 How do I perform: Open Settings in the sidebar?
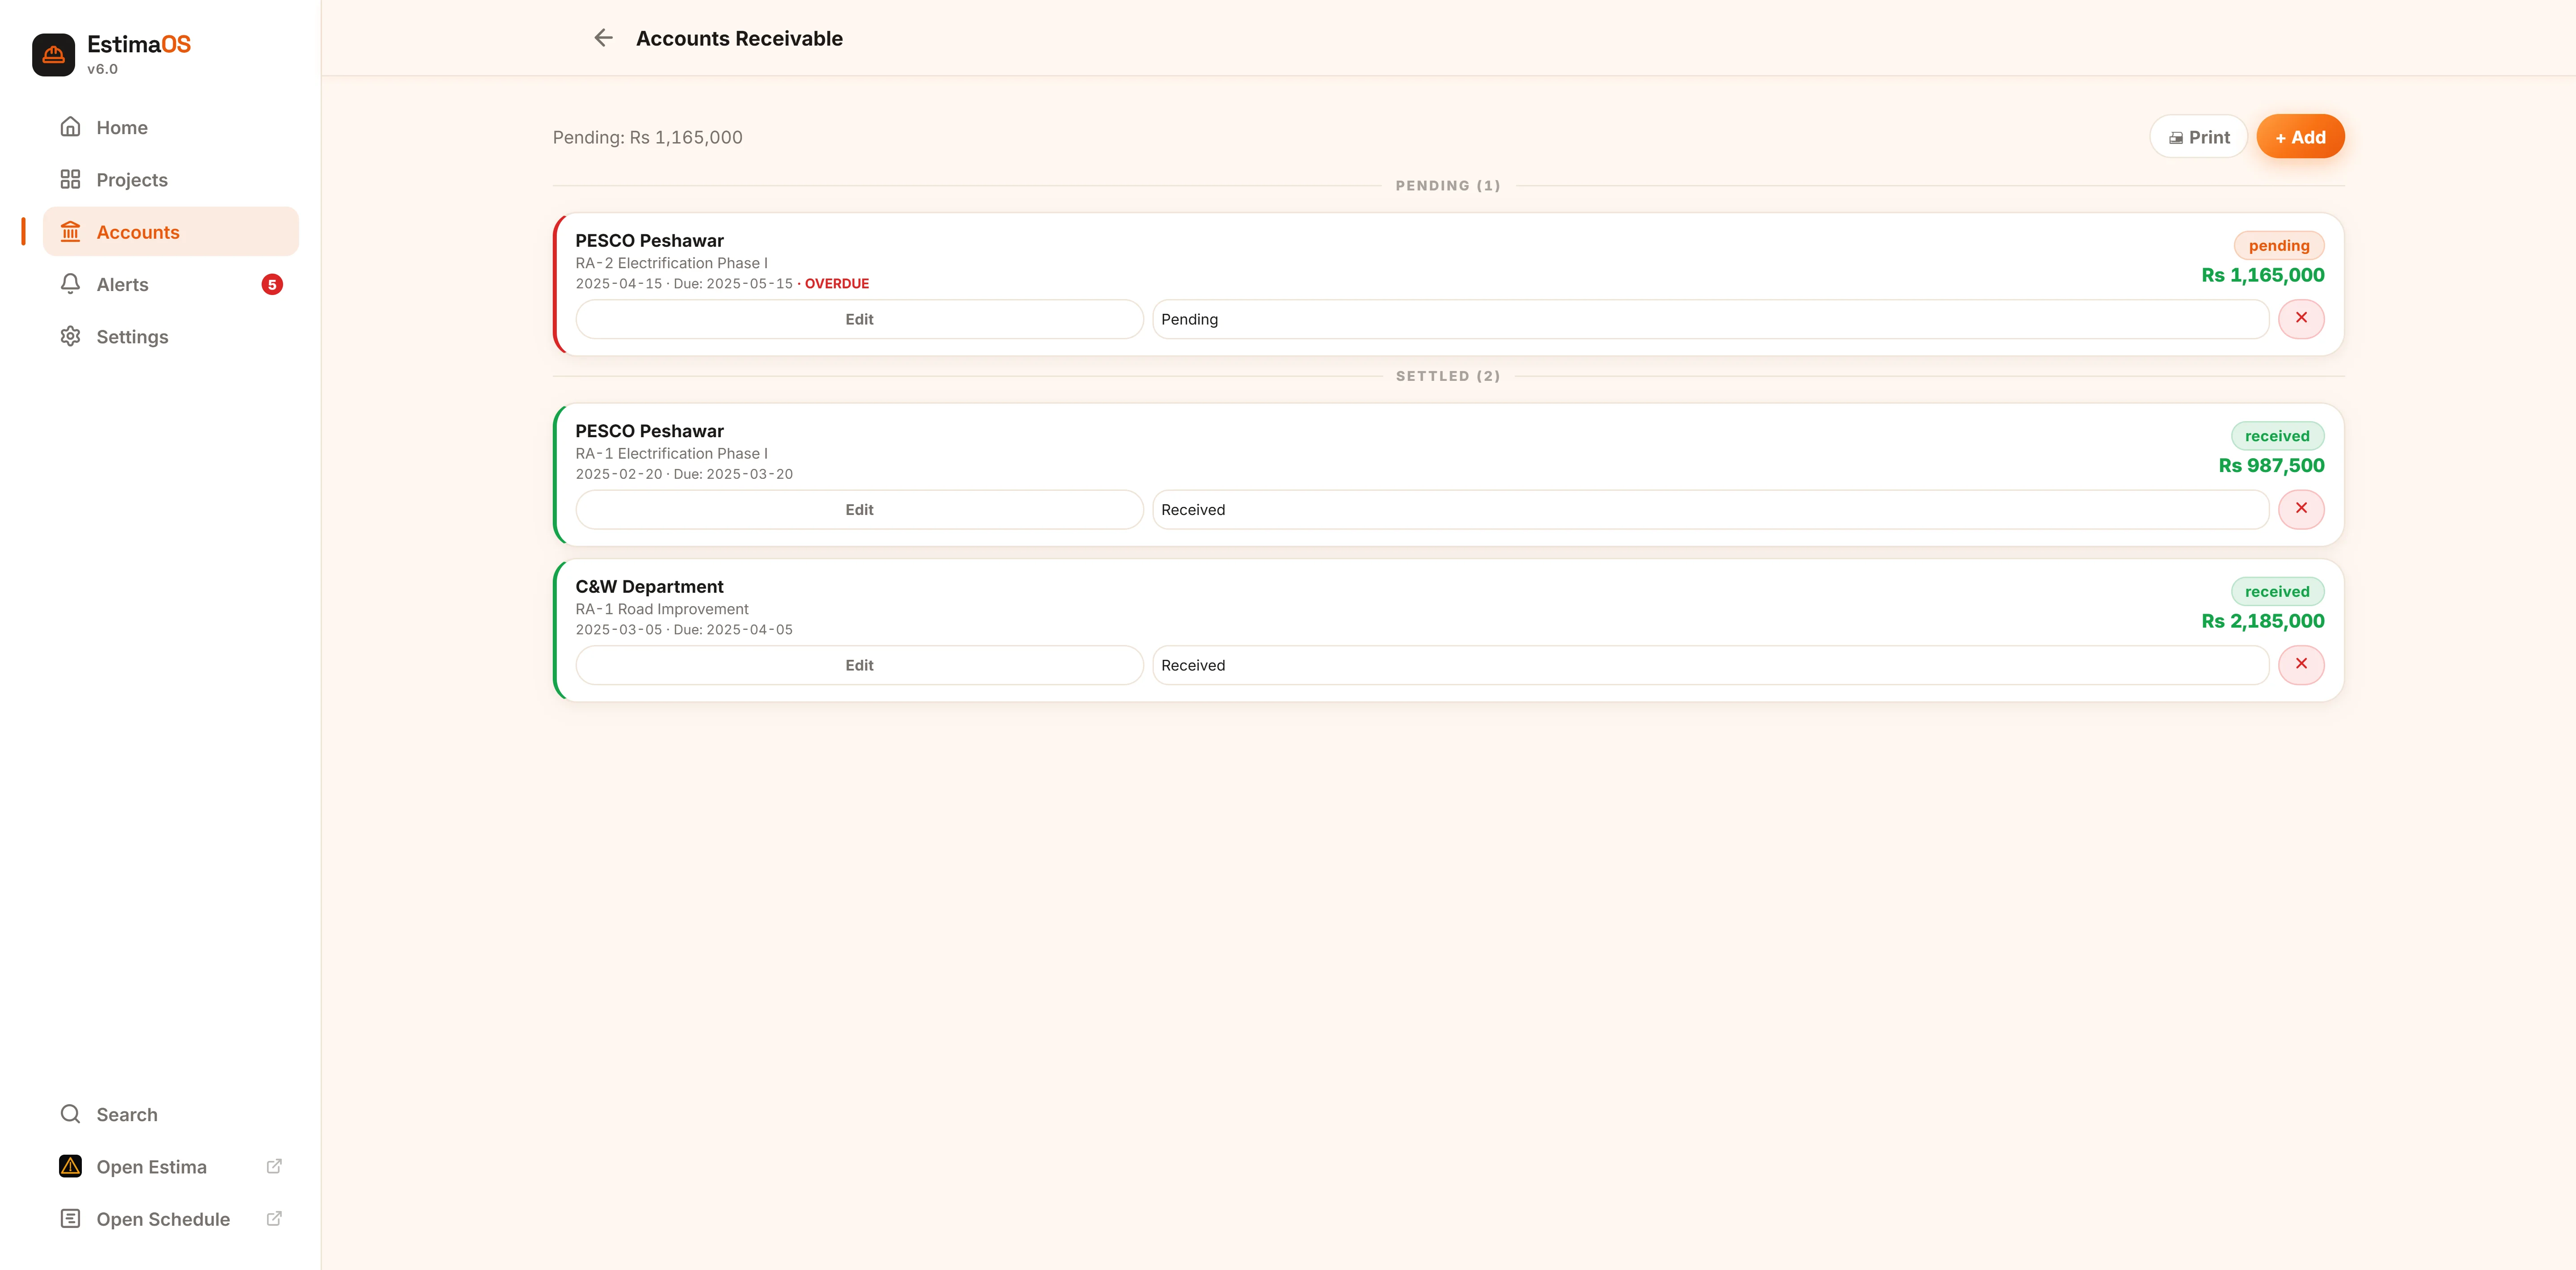[171, 337]
